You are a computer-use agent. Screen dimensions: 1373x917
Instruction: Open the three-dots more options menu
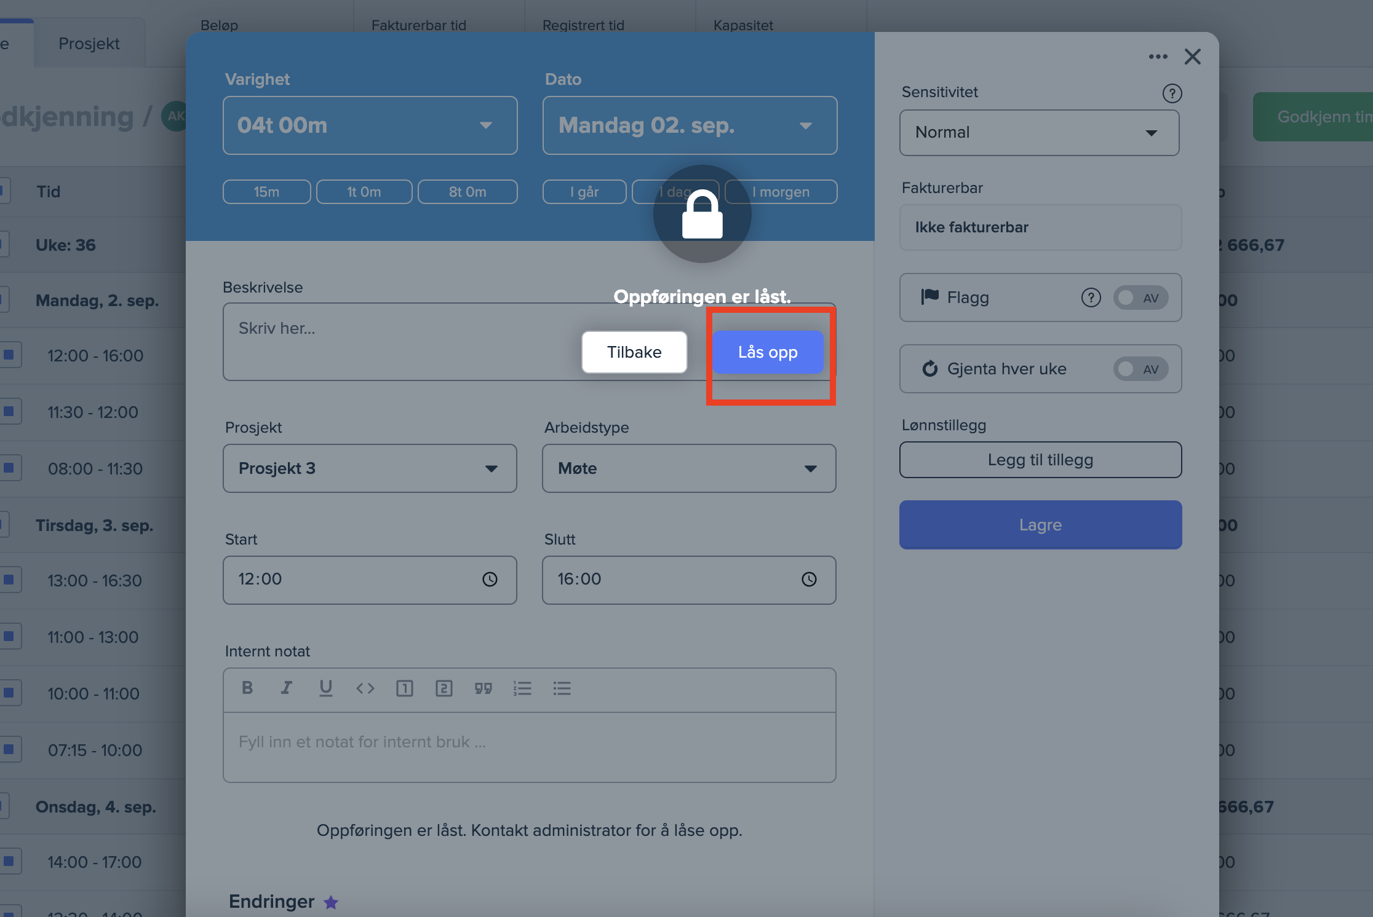pyautogui.click(x=1158, y=57)
